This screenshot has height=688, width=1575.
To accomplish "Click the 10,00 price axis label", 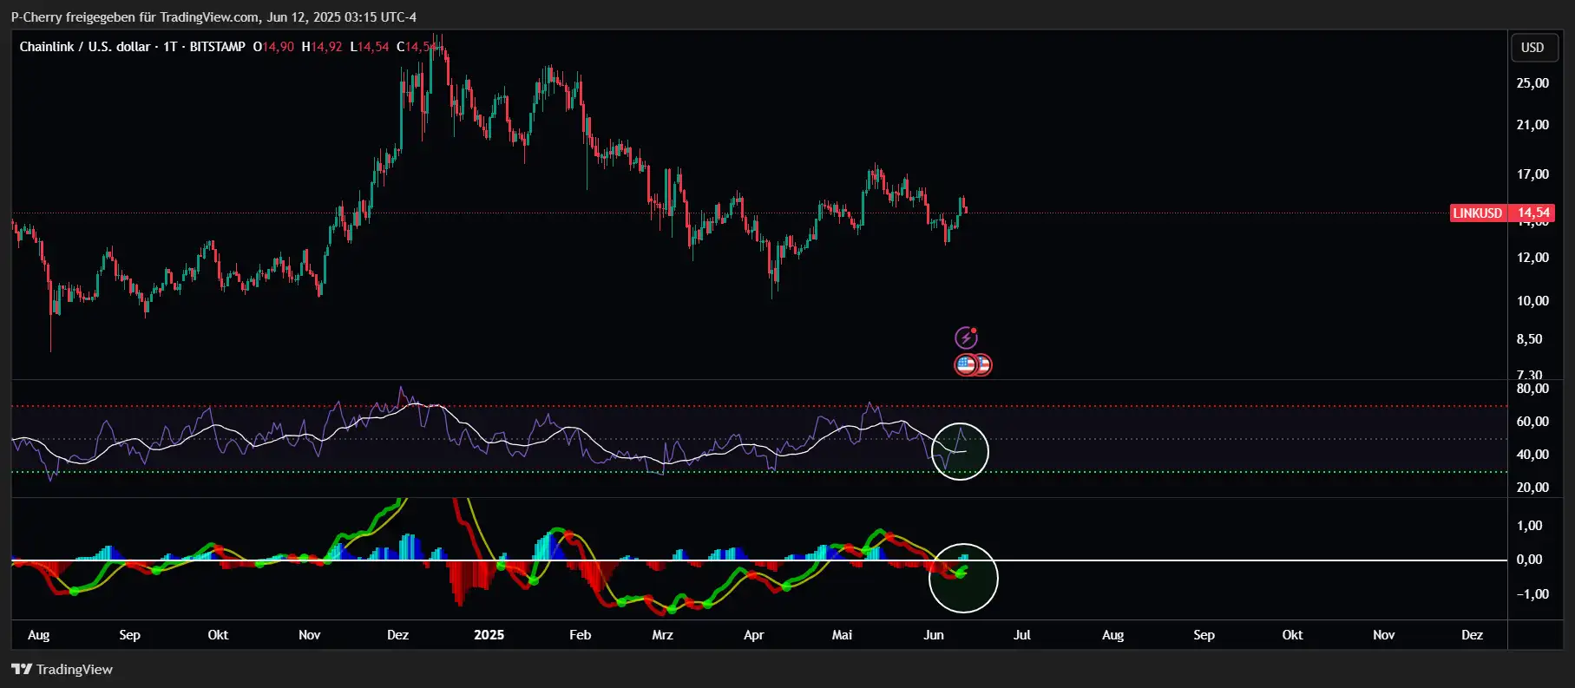I will (x=1532, y=301).
